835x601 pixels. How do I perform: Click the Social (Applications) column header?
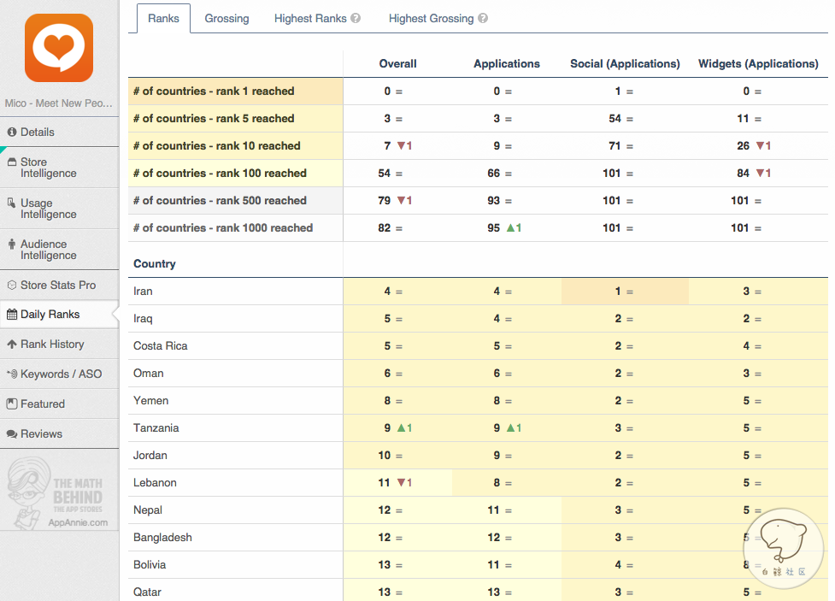[x=625, y=64]
